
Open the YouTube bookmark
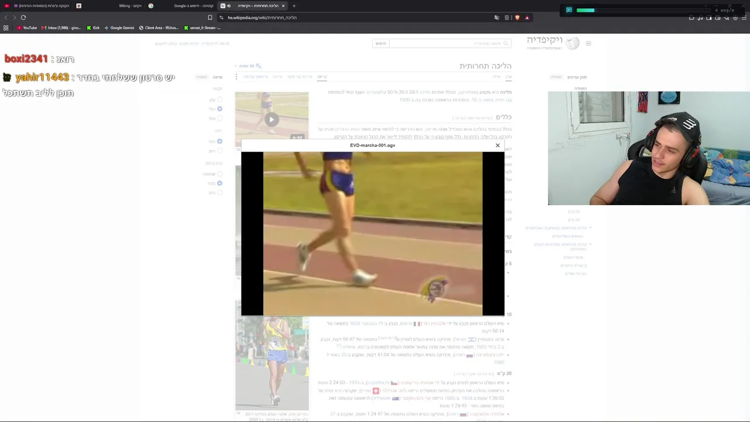(x=26, y=28)
